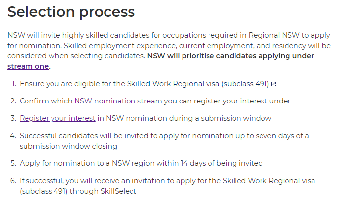340x204 pixels.
Task: Click list number "6." marker
Action: tap(13, 181)
